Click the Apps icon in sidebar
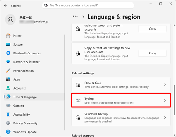The width and height of the screenshot is (176, 137). point(8,79)
